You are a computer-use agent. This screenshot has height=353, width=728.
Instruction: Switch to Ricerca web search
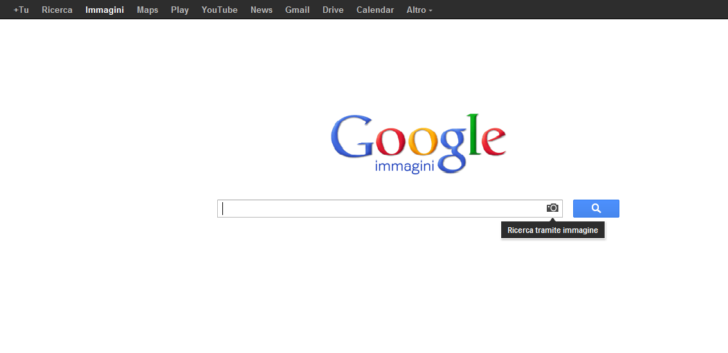click(x=57, y=10)
